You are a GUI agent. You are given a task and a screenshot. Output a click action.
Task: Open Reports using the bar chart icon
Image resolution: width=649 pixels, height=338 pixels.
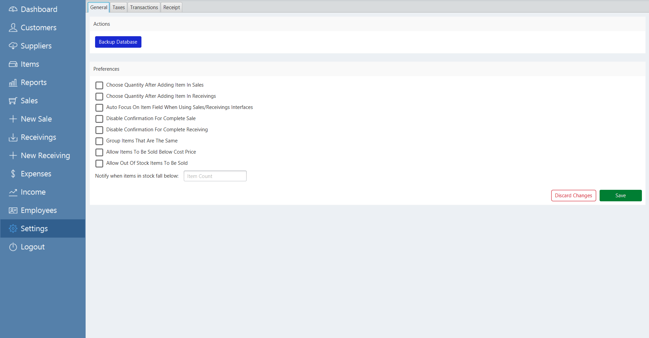(x=13, y=83)
